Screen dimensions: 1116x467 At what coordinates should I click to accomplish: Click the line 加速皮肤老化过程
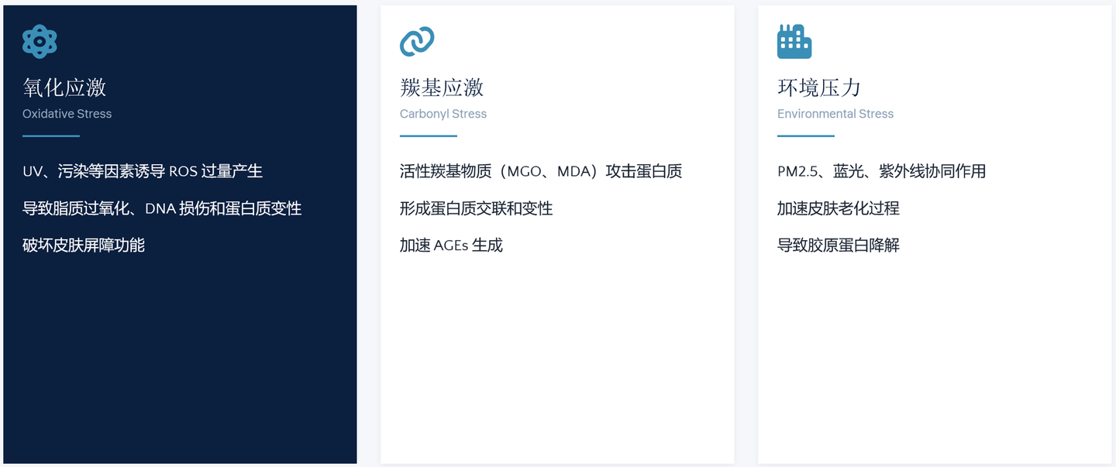pyautogui.click(x=839, y=208)
